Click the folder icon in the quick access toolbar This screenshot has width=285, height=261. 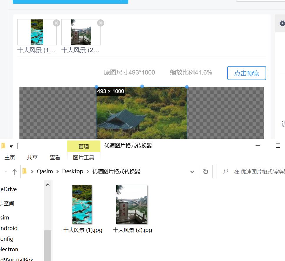(3, 146)
